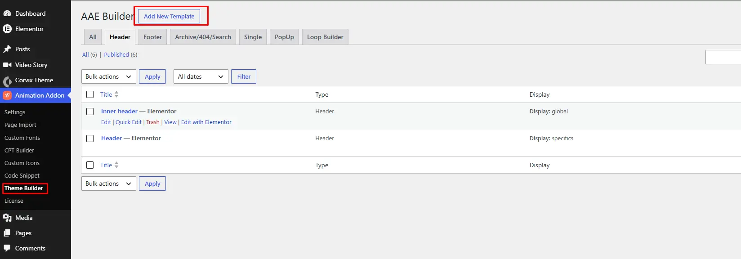Click the Video Story camera icon
The width and height of the screenshot is (741, 259).
pos(7,65)
